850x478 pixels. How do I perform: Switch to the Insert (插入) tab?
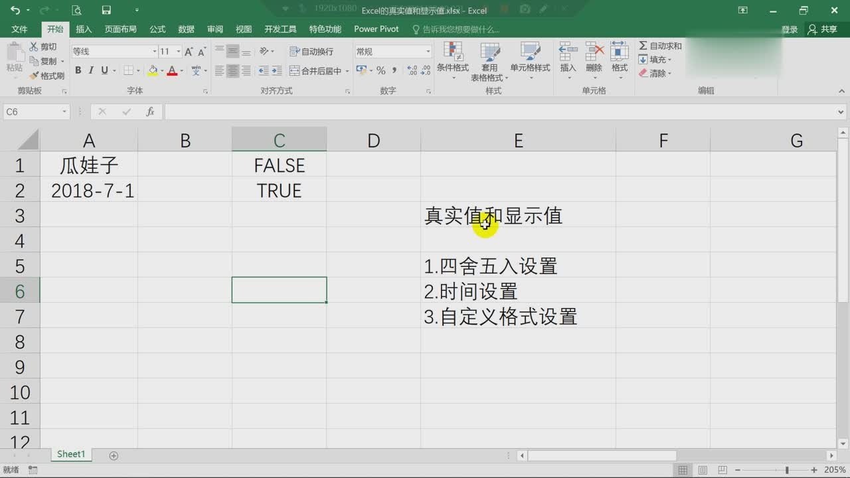84,29
